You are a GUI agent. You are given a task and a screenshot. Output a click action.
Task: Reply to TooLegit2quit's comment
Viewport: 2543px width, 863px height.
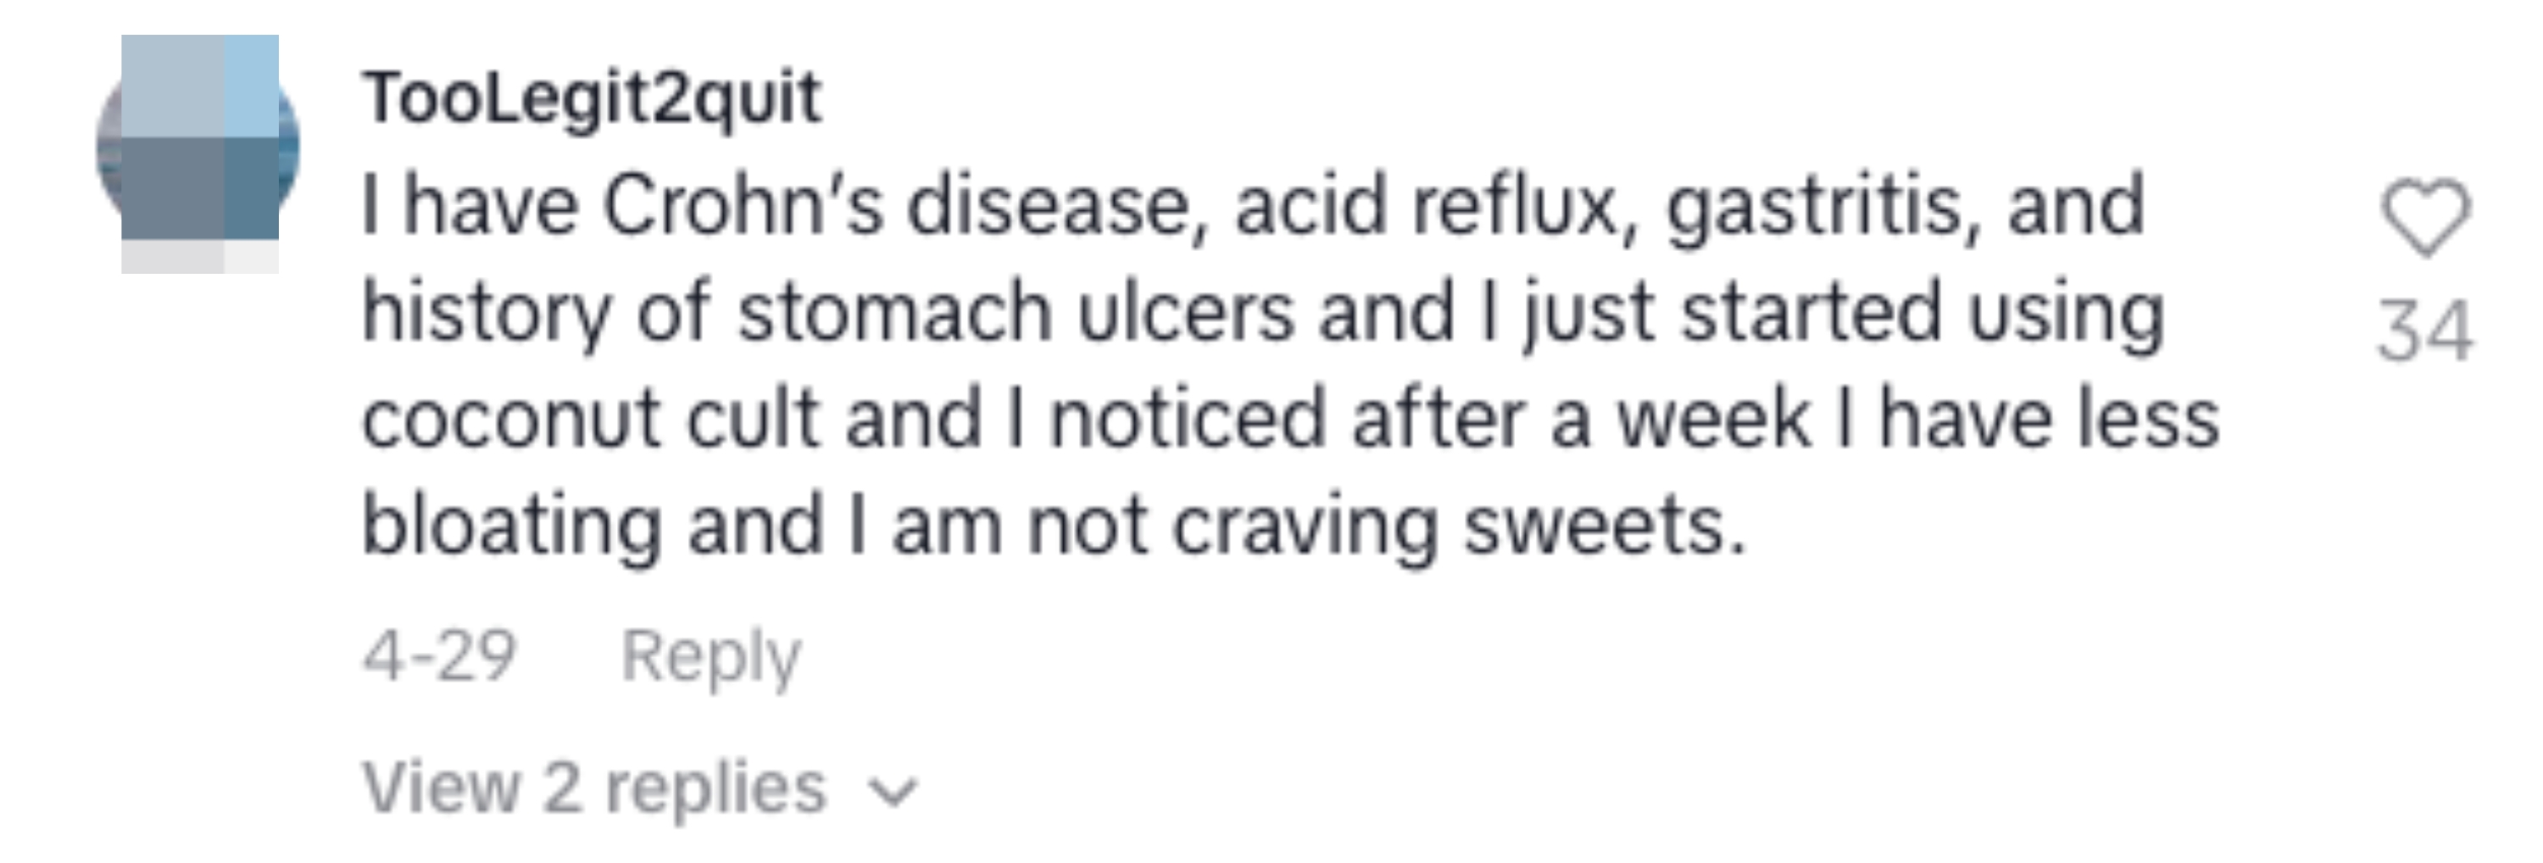pyautogui.click(x=709, y=654)
